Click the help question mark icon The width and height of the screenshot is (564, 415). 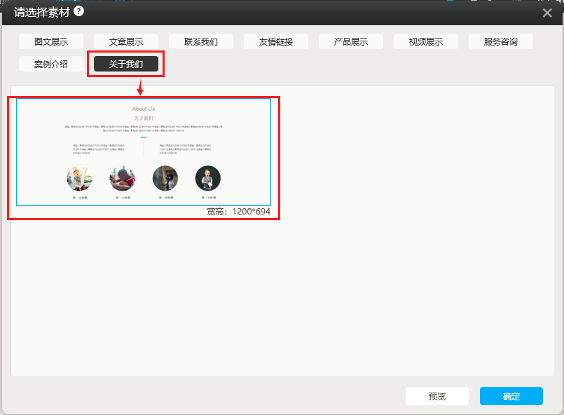[79, 11]
